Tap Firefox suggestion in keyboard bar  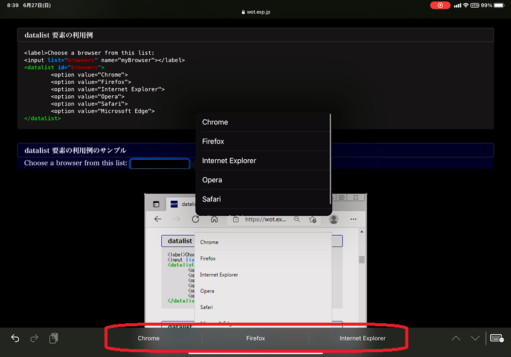[x=256, y=338]
